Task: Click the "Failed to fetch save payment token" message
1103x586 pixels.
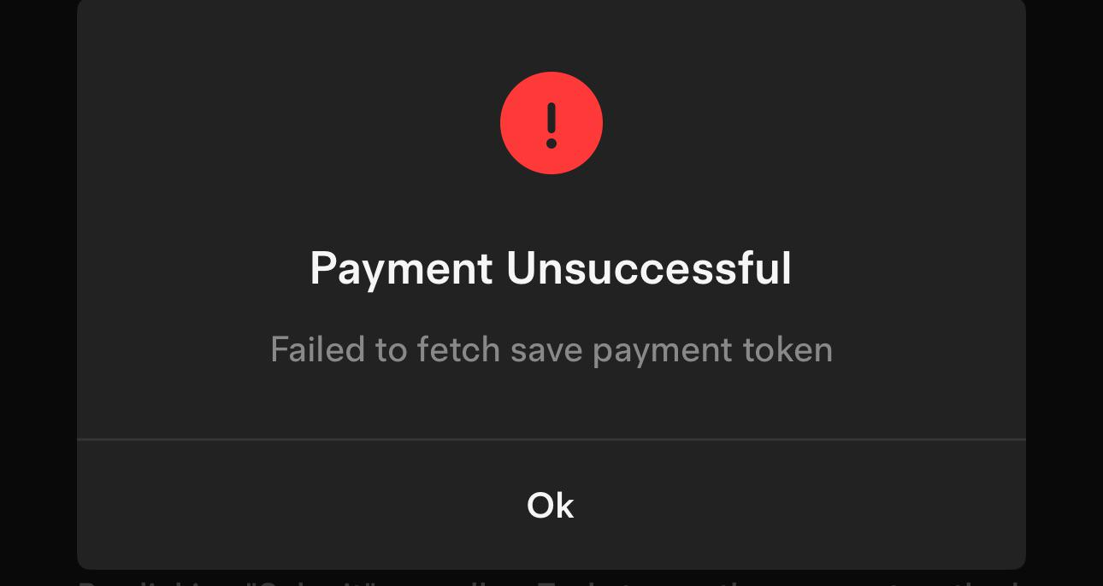Action: click(551, 350)
